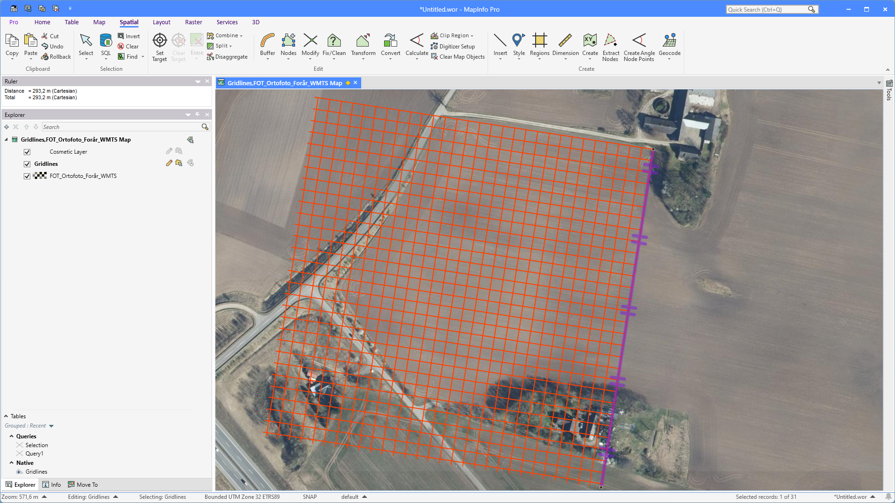The height and width of the screenshot is (503, 895).
Task: Open the Geocode tool
Action: click(669, 41)
